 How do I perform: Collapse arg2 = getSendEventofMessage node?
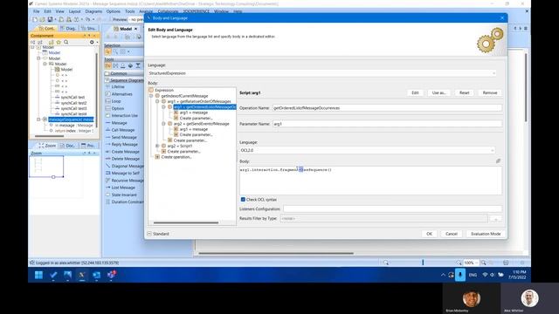(x=163, y=124)
